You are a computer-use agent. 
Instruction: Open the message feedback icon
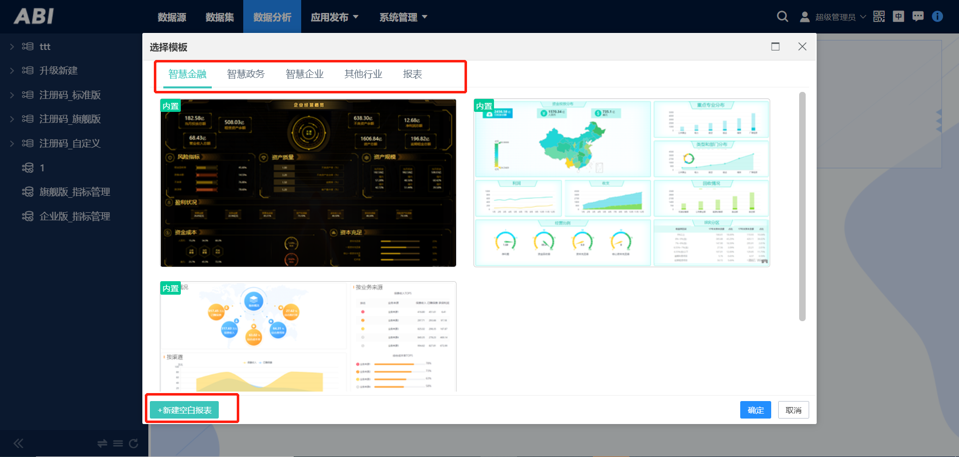918,16
